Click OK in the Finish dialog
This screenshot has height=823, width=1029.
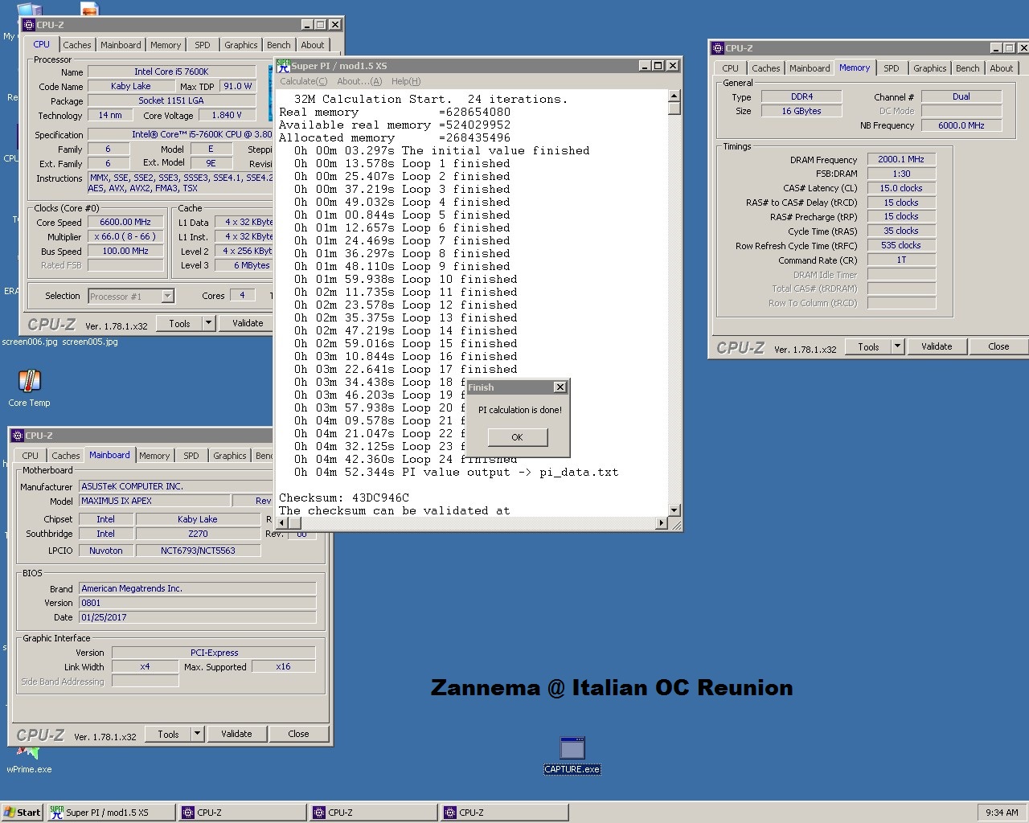point(517,437)
